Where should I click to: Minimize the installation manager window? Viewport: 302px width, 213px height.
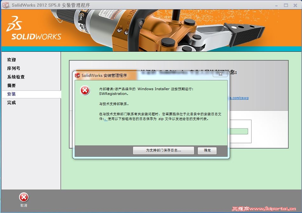tap(276, 5)
